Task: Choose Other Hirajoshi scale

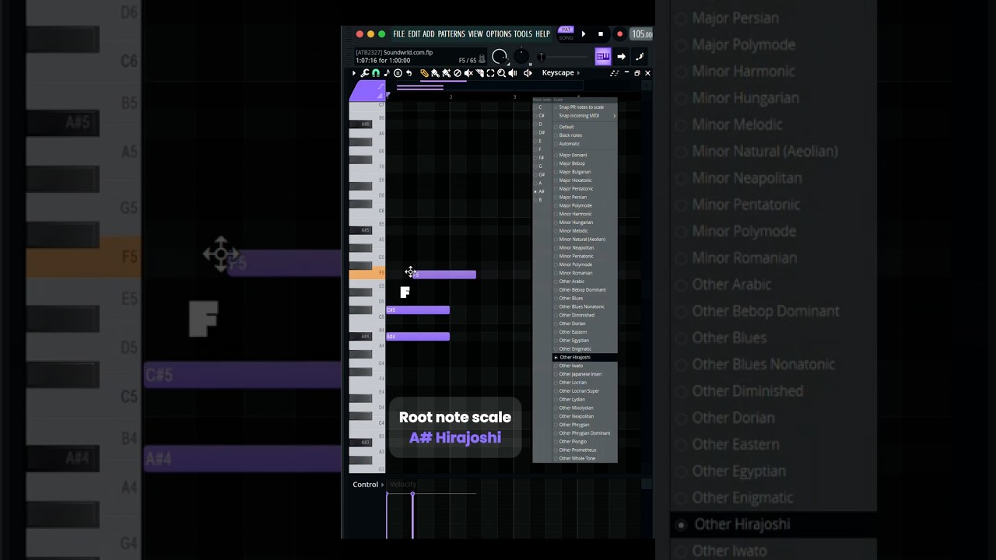Action: click(x=575, y=357)
